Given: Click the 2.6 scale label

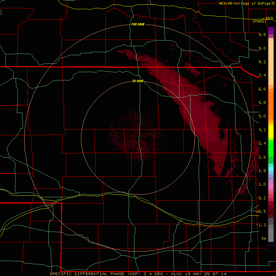Looking at the screenshot, I should 262,157.
